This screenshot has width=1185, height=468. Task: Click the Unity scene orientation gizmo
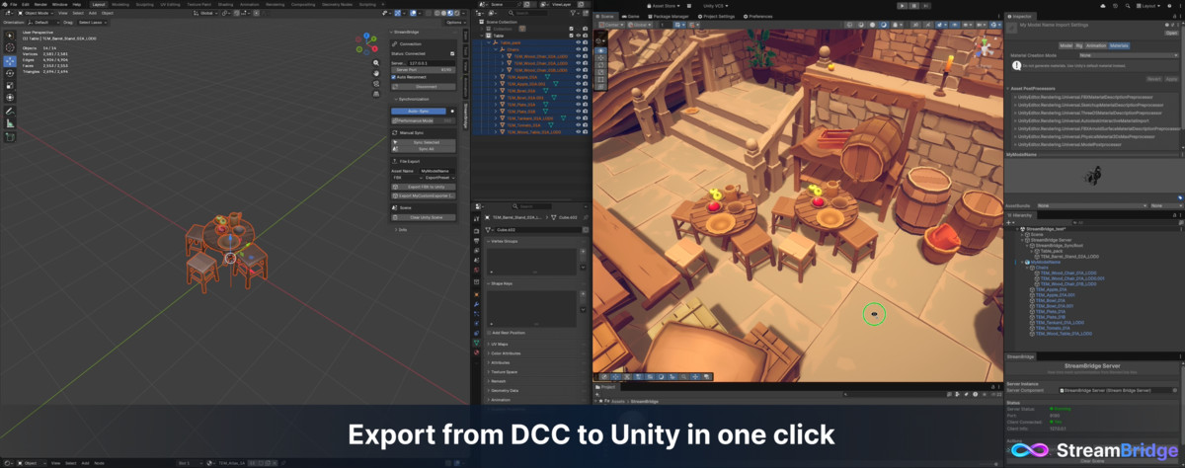point(984,47)
